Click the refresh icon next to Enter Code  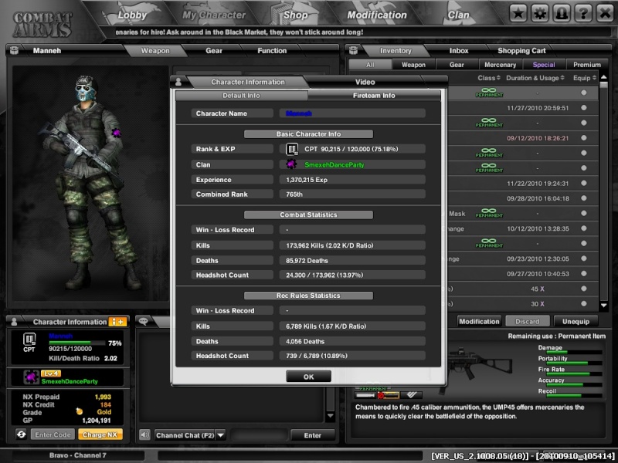(22, 434)
